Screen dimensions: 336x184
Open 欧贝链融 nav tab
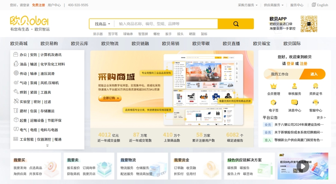tap(140, 44)
